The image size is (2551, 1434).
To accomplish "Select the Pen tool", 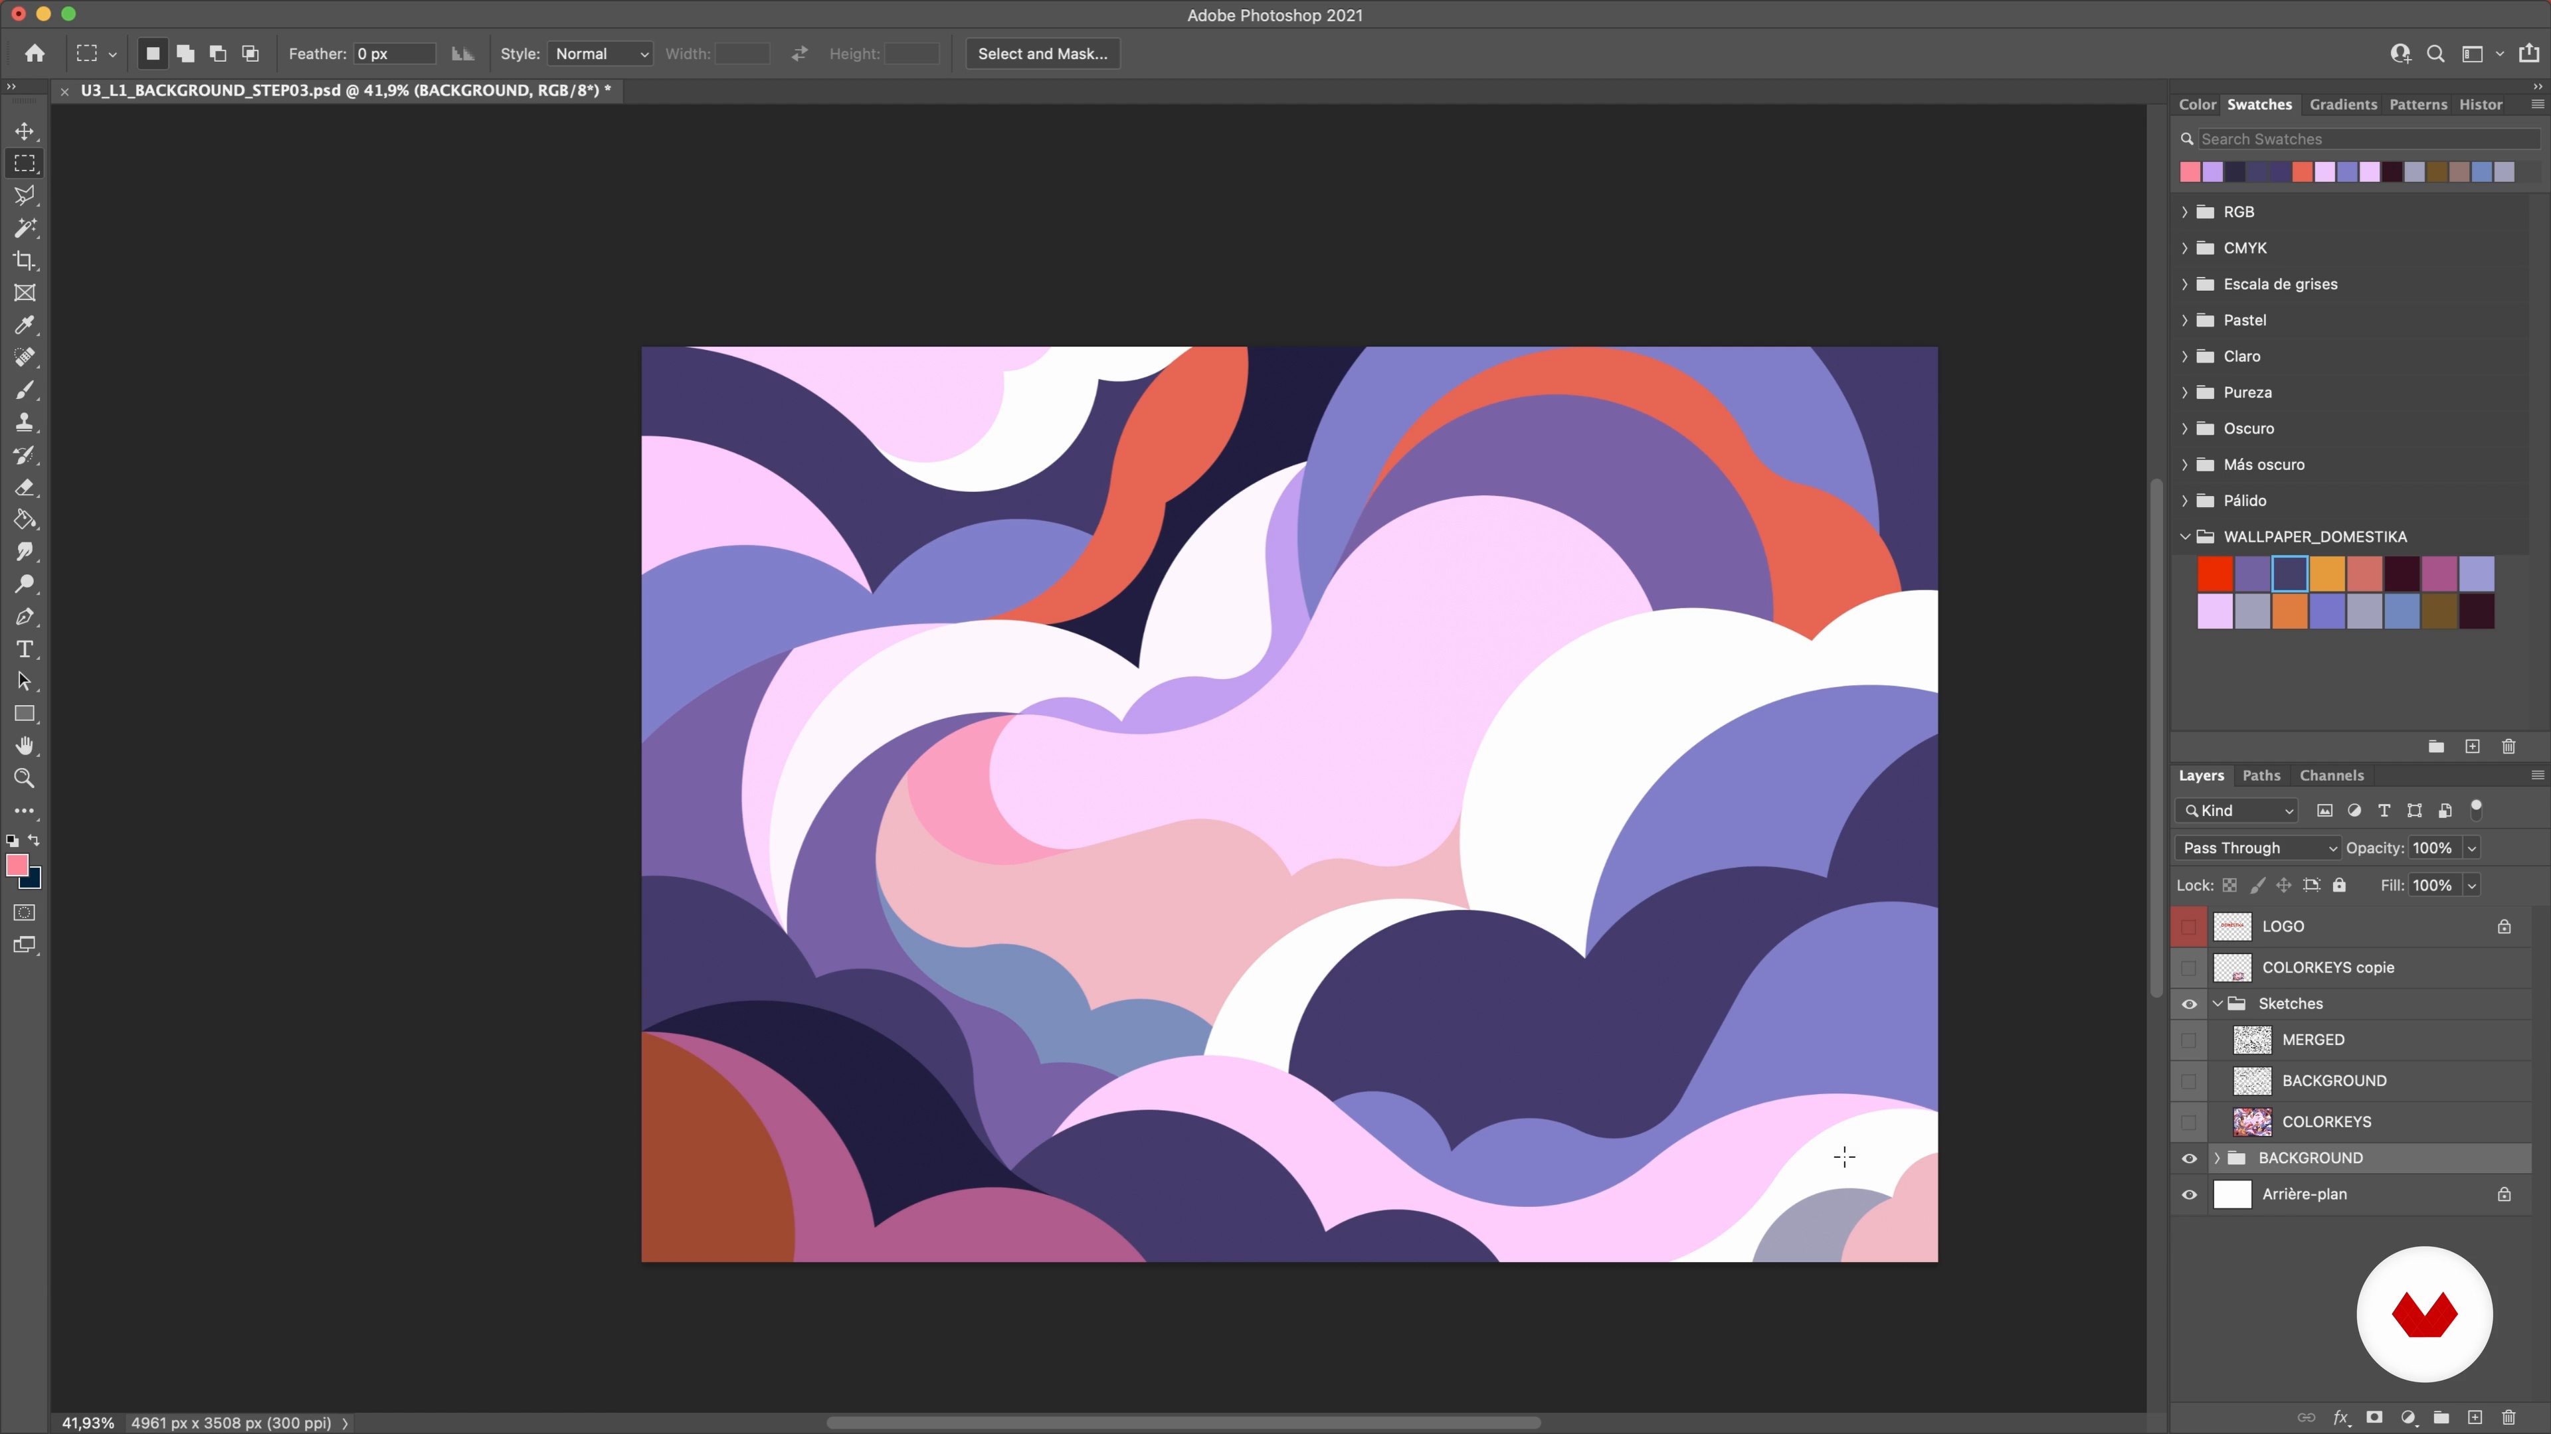I will [25, 617].
